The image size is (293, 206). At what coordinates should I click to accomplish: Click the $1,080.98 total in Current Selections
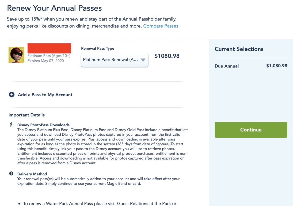[x=276, y=66]
